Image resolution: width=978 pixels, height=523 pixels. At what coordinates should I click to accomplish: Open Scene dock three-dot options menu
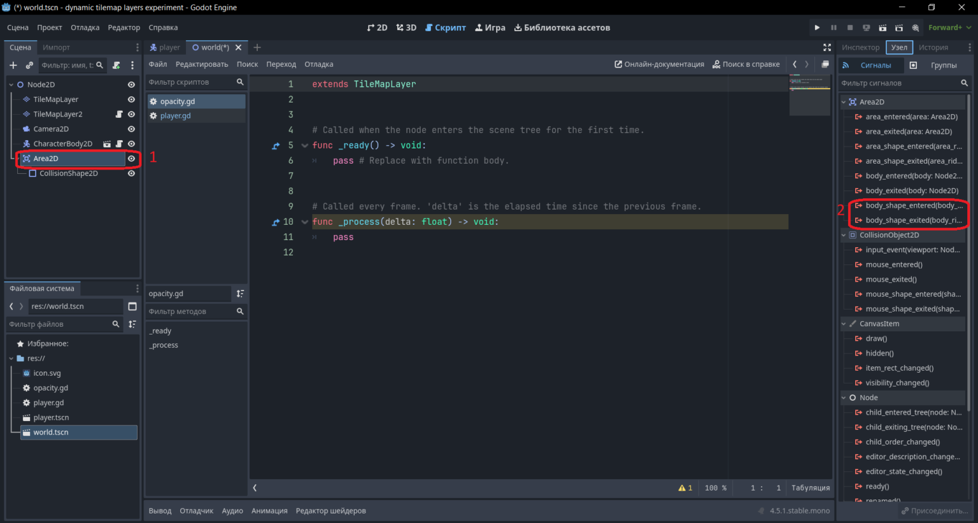[x=132, y=65]
